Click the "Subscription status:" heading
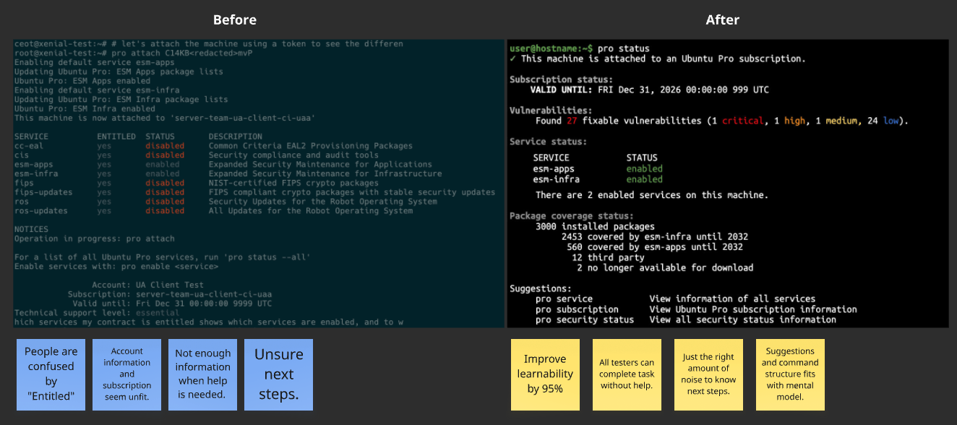Viewport: 957px width, 425px height. [562, 80]
